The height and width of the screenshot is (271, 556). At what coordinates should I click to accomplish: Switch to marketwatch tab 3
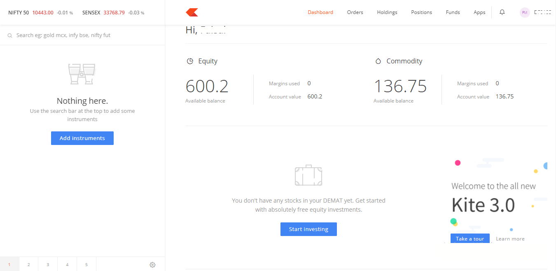pos(48,264)
